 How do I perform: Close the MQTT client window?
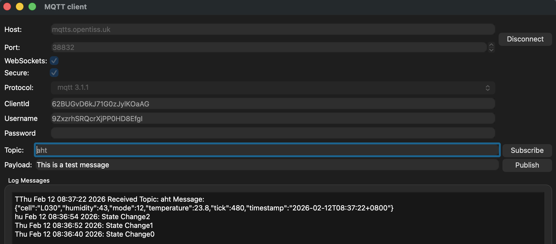[x=7, y=7]
